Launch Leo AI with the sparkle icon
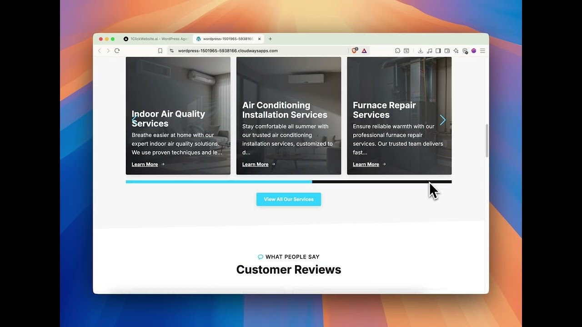582x327 pixels. (x=456, y=50)
